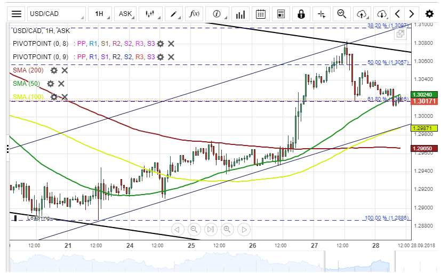Click the cloud download icon
The height and width of the screenshot is (275, 441).
tap(381, 14)
